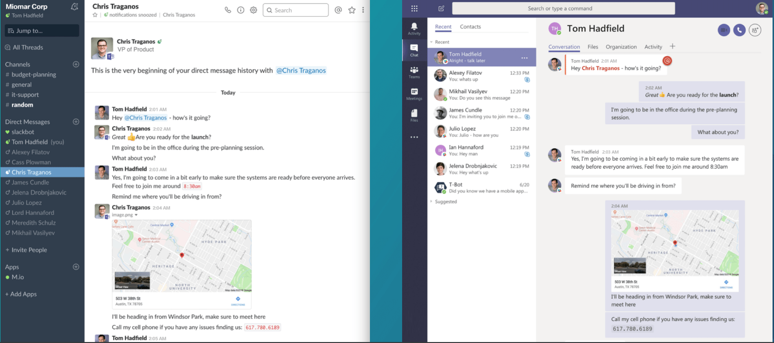Open Files in Teams left rail
The height and width of the screenshot is (343, 774).
click(414, 115)
